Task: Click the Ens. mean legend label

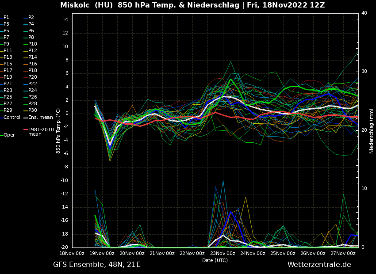Action: pos(40,118)
